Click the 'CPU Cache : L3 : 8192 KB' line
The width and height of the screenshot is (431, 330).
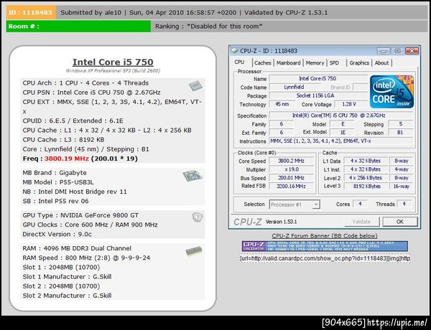63,140
